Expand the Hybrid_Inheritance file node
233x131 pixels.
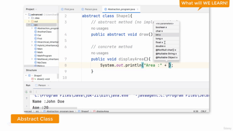click(32, 45)
